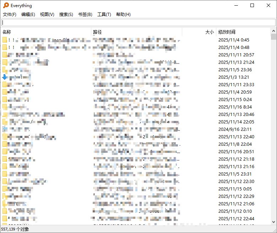Select the modified time 2025/11/13 21:24

pyautogui.click(x=236, y=62)
